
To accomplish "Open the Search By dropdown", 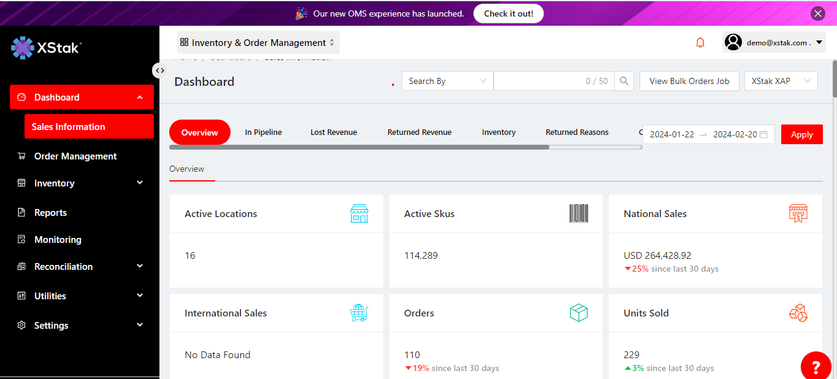I will click(x=447, y=81).
